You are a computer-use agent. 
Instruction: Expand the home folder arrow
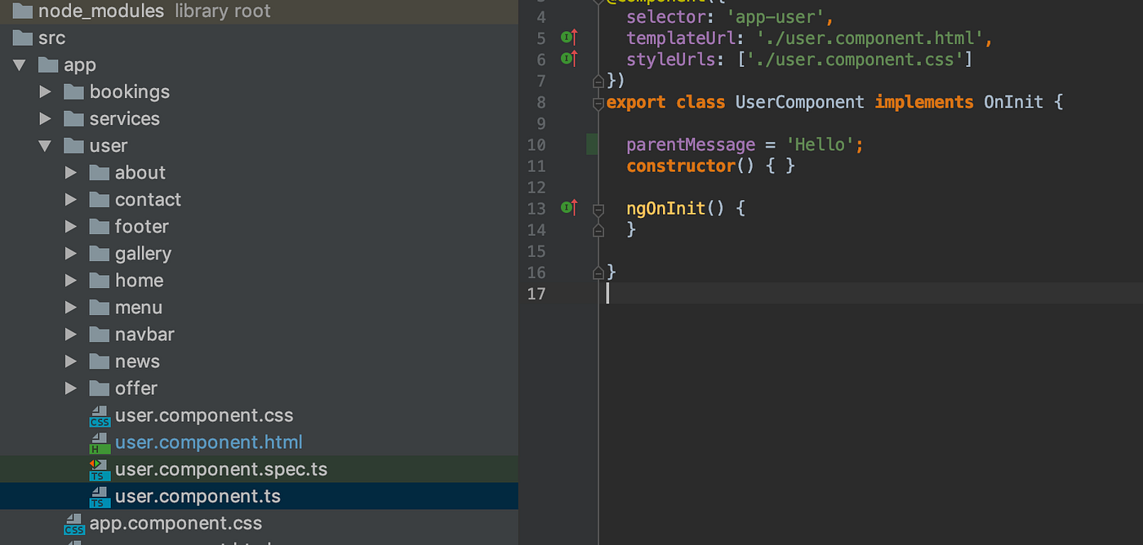(71, 281)
